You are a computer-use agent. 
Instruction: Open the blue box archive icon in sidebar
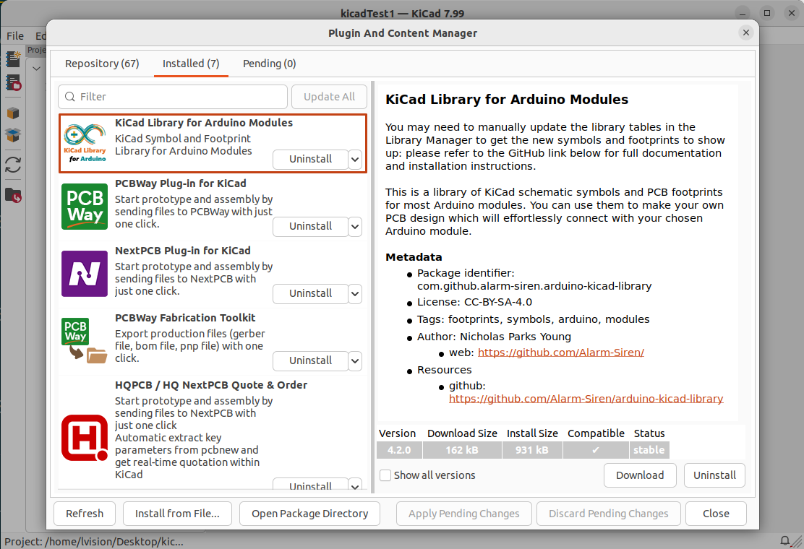click(13, 135)
